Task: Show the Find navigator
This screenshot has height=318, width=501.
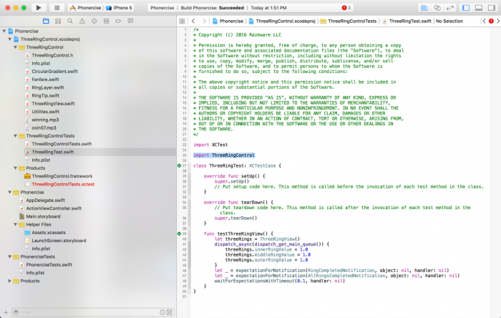Action: pos(70,21)
